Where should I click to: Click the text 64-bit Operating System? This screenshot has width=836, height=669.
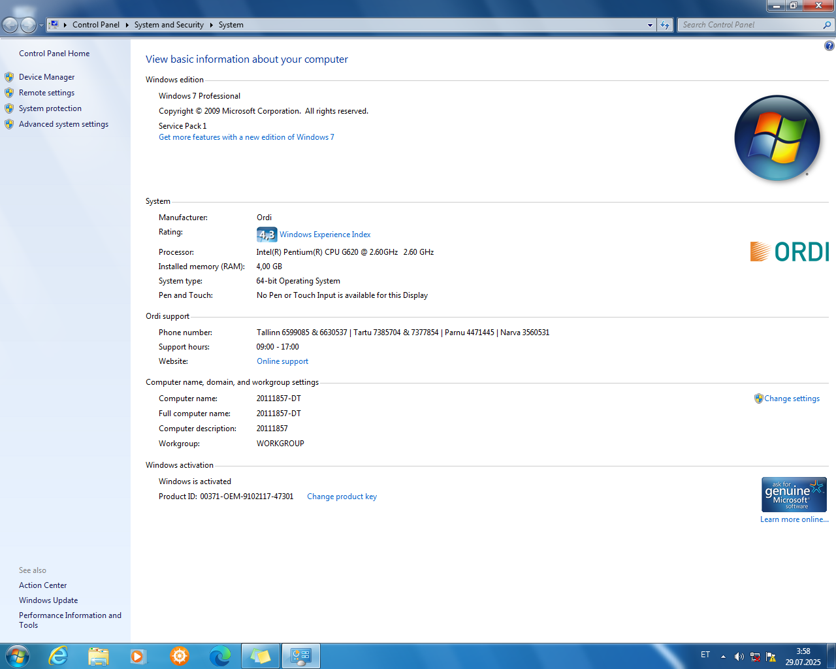pyautogui.click(x=298, y=281)
